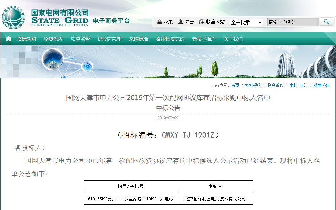Screen dimensions: 336x210
Task: Click the 登录 login link
Action: [168, 22]
